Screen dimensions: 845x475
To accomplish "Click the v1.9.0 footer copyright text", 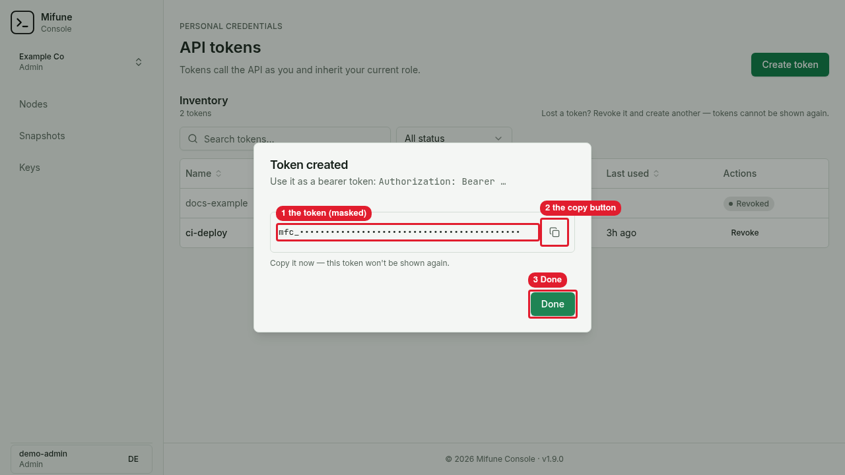I will point(504,459).
